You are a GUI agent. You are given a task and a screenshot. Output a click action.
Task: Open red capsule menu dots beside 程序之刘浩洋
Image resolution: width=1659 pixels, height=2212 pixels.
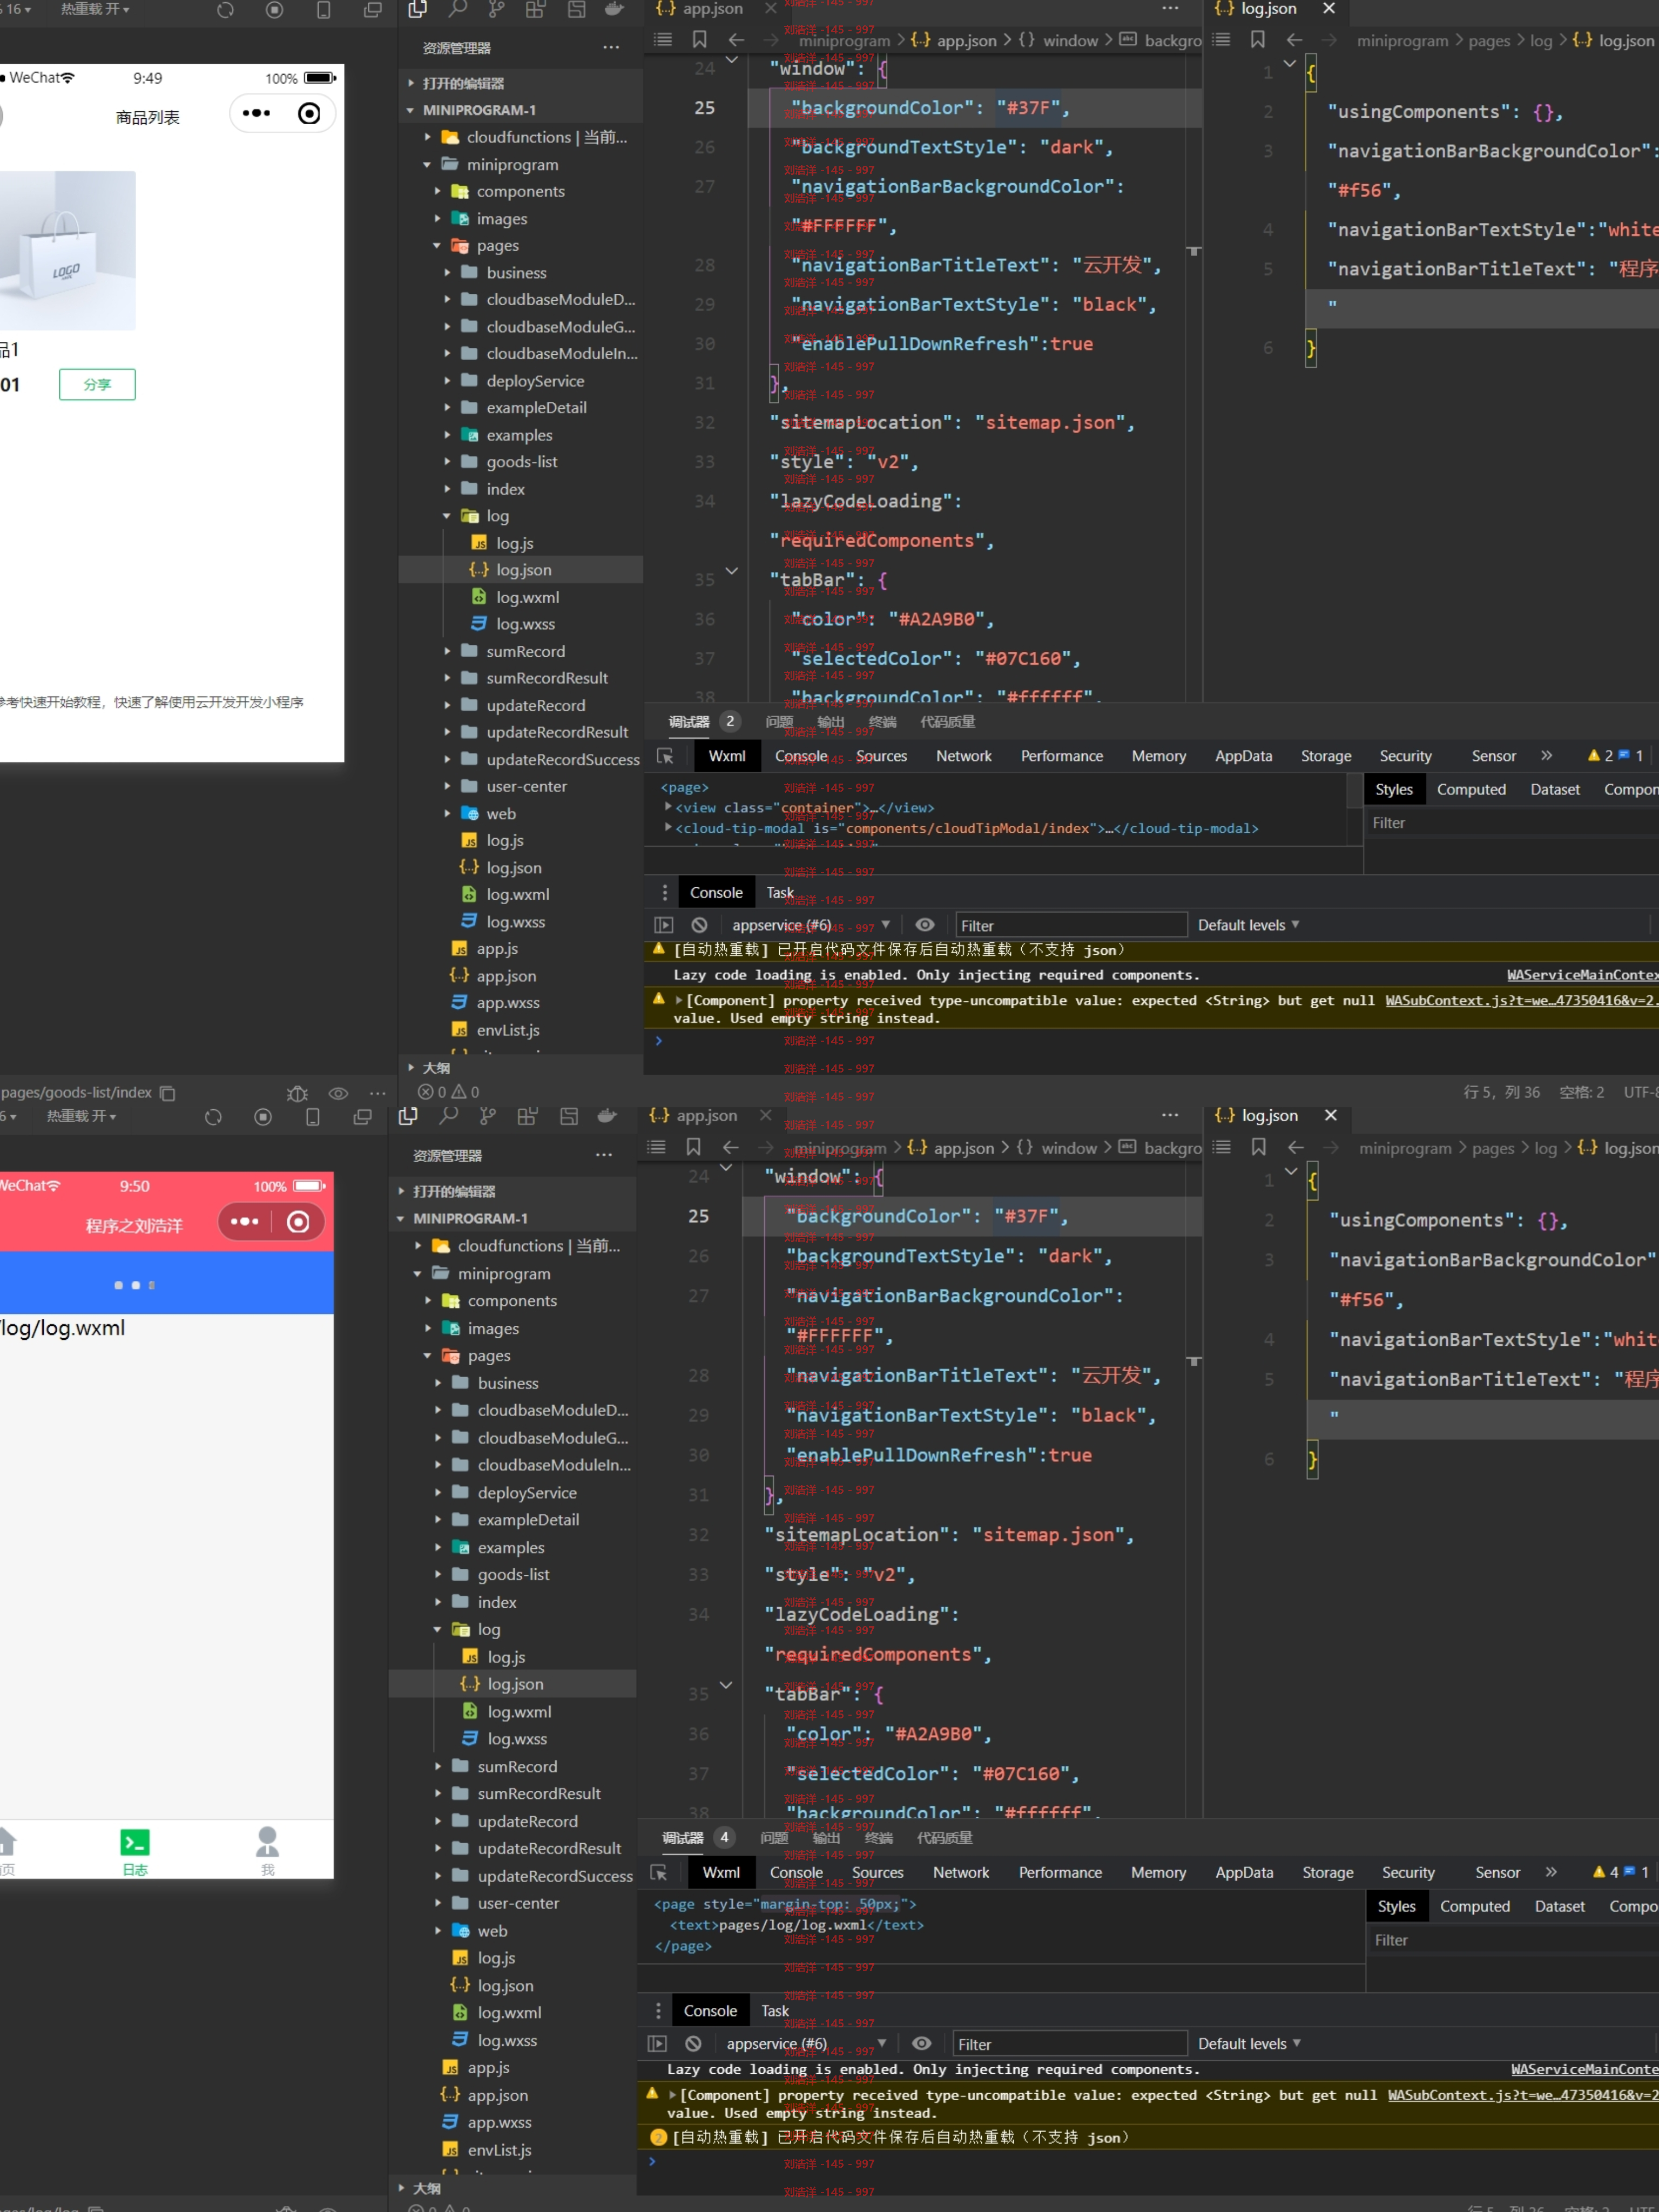pos(244,1221)
